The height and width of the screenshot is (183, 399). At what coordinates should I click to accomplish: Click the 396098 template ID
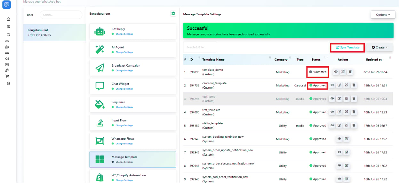[194, 72]
